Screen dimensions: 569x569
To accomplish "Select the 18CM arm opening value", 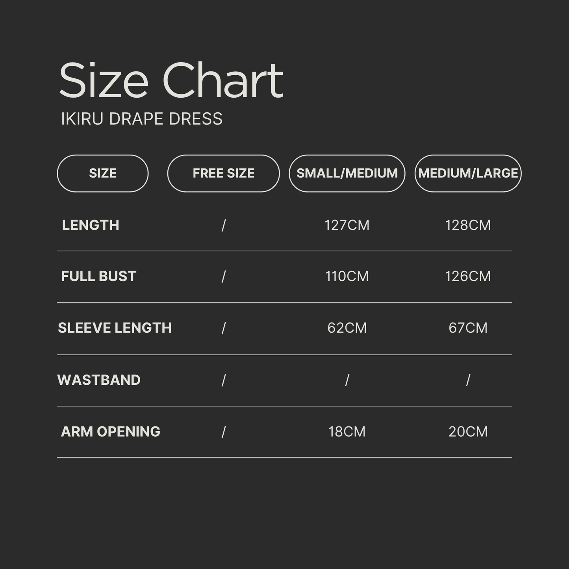I will pos(347,432).
